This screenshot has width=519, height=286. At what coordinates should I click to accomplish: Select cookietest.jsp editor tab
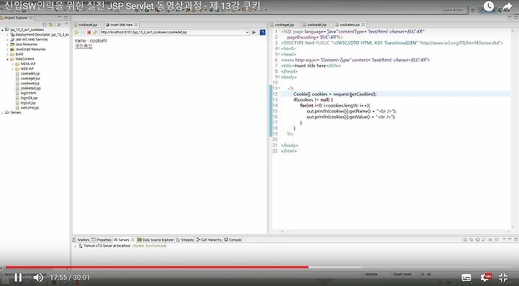pos(350,24)
